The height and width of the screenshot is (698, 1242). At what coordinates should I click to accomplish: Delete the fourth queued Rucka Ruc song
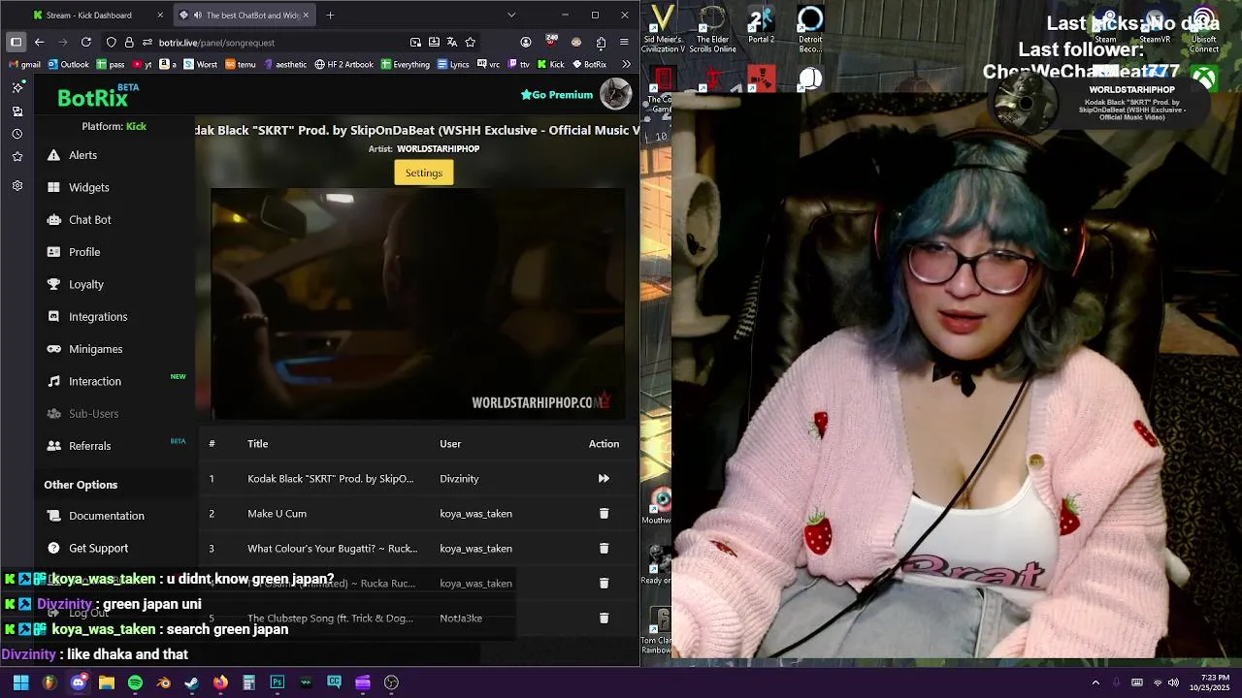click(x=604, y=583)
